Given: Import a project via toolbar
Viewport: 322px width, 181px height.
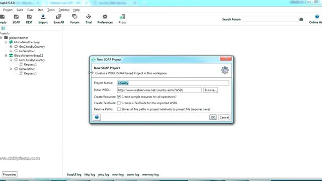Looking at the screenshot, I should pyautogui.click(x=43, y=17).
